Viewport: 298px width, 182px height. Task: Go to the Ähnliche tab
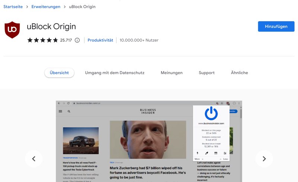point(239,73)
